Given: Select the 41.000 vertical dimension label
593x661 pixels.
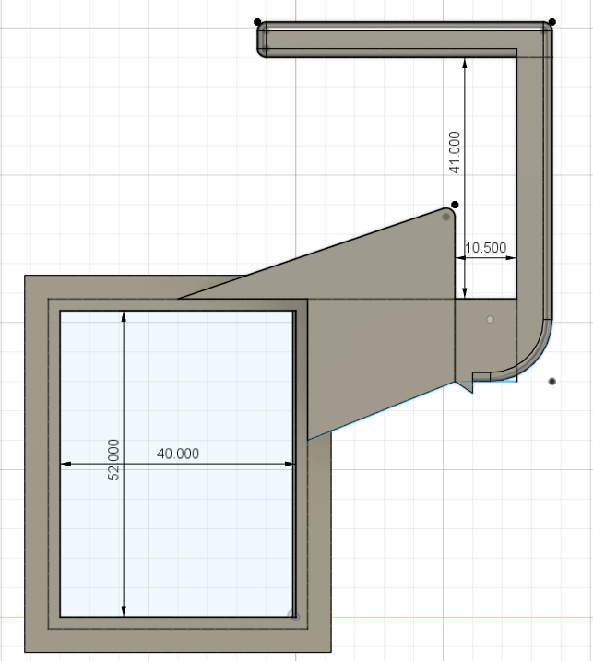Looking at the screenshot, I should [x=455, y=152].
